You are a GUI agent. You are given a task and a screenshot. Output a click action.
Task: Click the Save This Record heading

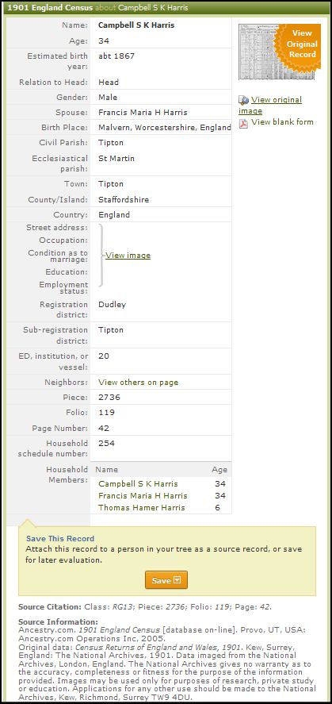coord(60,539)
